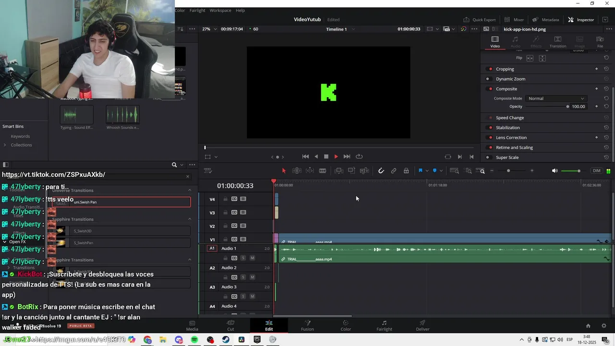This screenshot has width=615, height=346.
Task: Switch to Inspector File tab
Action: (x=600, y=42)
